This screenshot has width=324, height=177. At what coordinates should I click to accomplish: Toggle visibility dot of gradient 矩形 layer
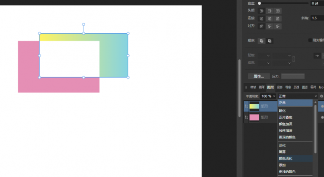click(322, 106)
